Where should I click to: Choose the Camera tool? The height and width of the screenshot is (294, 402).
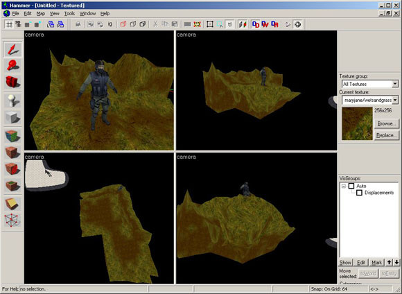click(12, 82)
